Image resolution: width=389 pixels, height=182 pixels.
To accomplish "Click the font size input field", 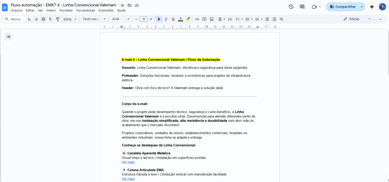I will [x=144, y=19].
